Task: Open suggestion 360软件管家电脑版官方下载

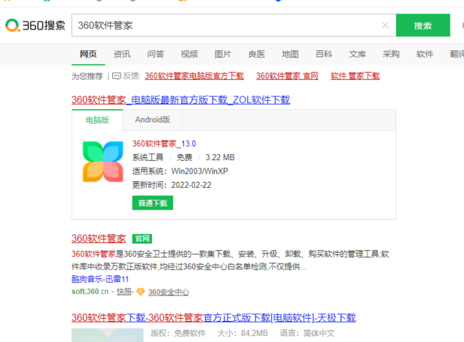Action: 194,76
